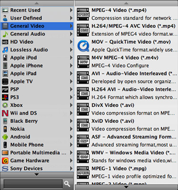Image resolution: width=178 pixels, height=190 pixels.
Task: Click 'MPEG-4 Video Configure' description
Action: click(120, 66)
